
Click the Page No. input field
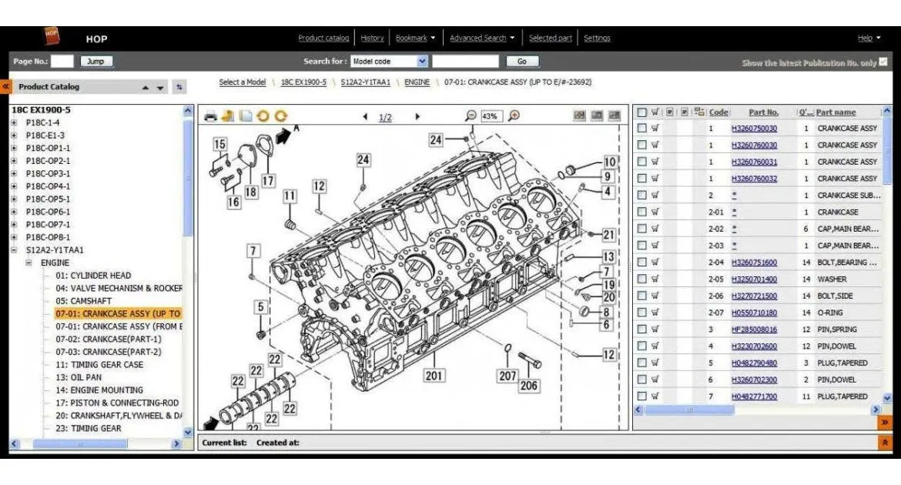coord(62,61)
